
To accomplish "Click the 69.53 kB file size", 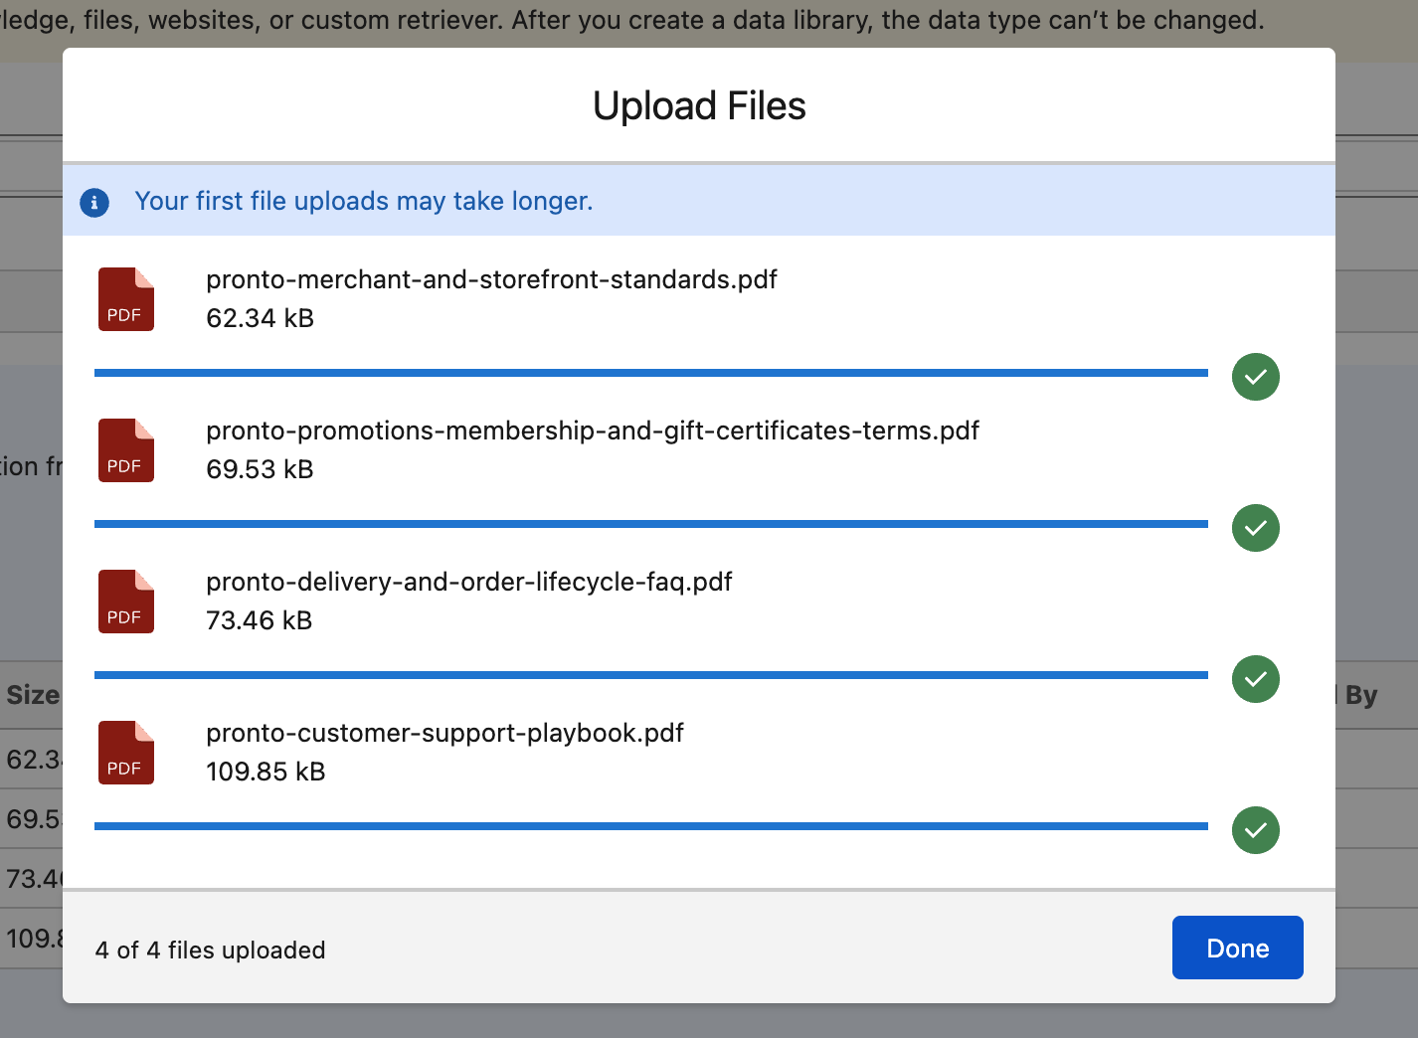I will [260, 469].
